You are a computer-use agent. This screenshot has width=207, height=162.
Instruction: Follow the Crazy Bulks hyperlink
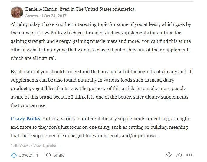tap(25, 119)
